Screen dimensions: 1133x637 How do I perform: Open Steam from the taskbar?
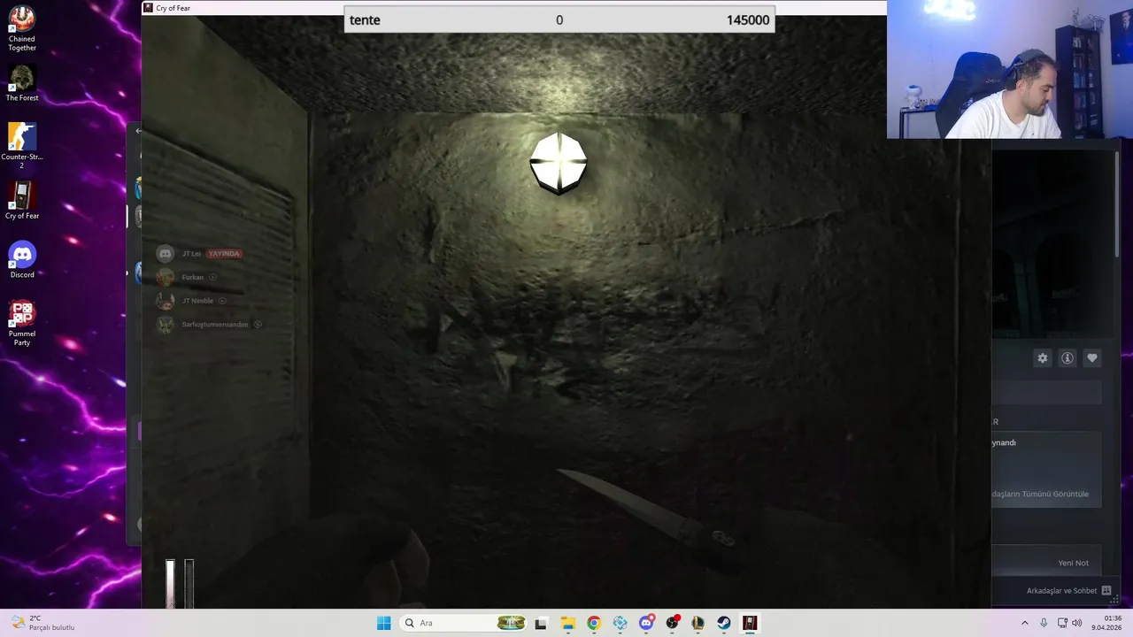(x=723, y=623)
